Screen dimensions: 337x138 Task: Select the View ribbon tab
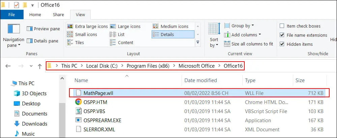pyautogui.click(x=81, y=14)
